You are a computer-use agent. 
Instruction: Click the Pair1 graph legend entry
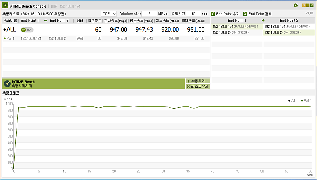pyautogui.click(x=306, y=100)
